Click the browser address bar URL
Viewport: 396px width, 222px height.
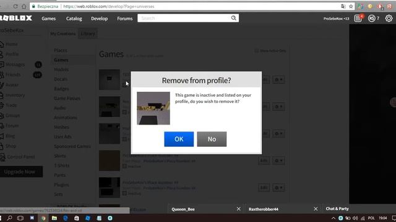pyautogui.click(x=109, y=7)
